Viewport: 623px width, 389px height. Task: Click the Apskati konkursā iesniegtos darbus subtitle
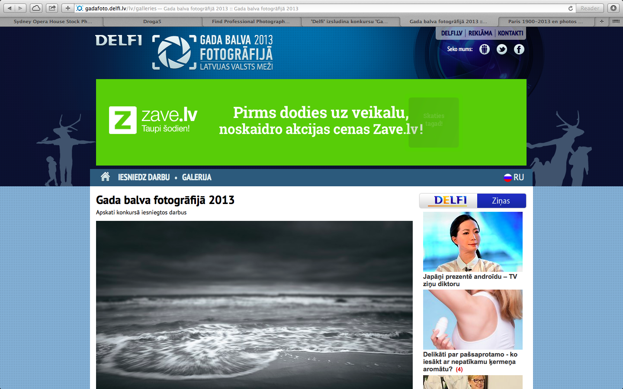click(x=141, y=213)
